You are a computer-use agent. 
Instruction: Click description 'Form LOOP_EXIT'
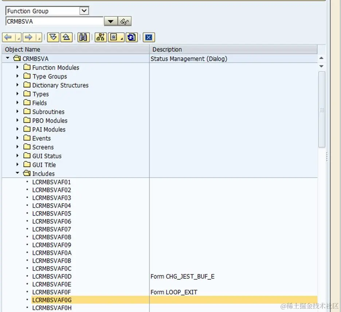click(x=174, y=292)
